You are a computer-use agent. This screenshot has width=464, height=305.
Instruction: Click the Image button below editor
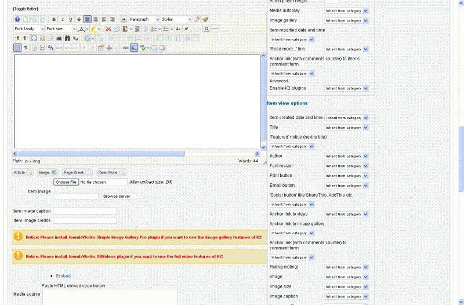[x=48, y=172]
